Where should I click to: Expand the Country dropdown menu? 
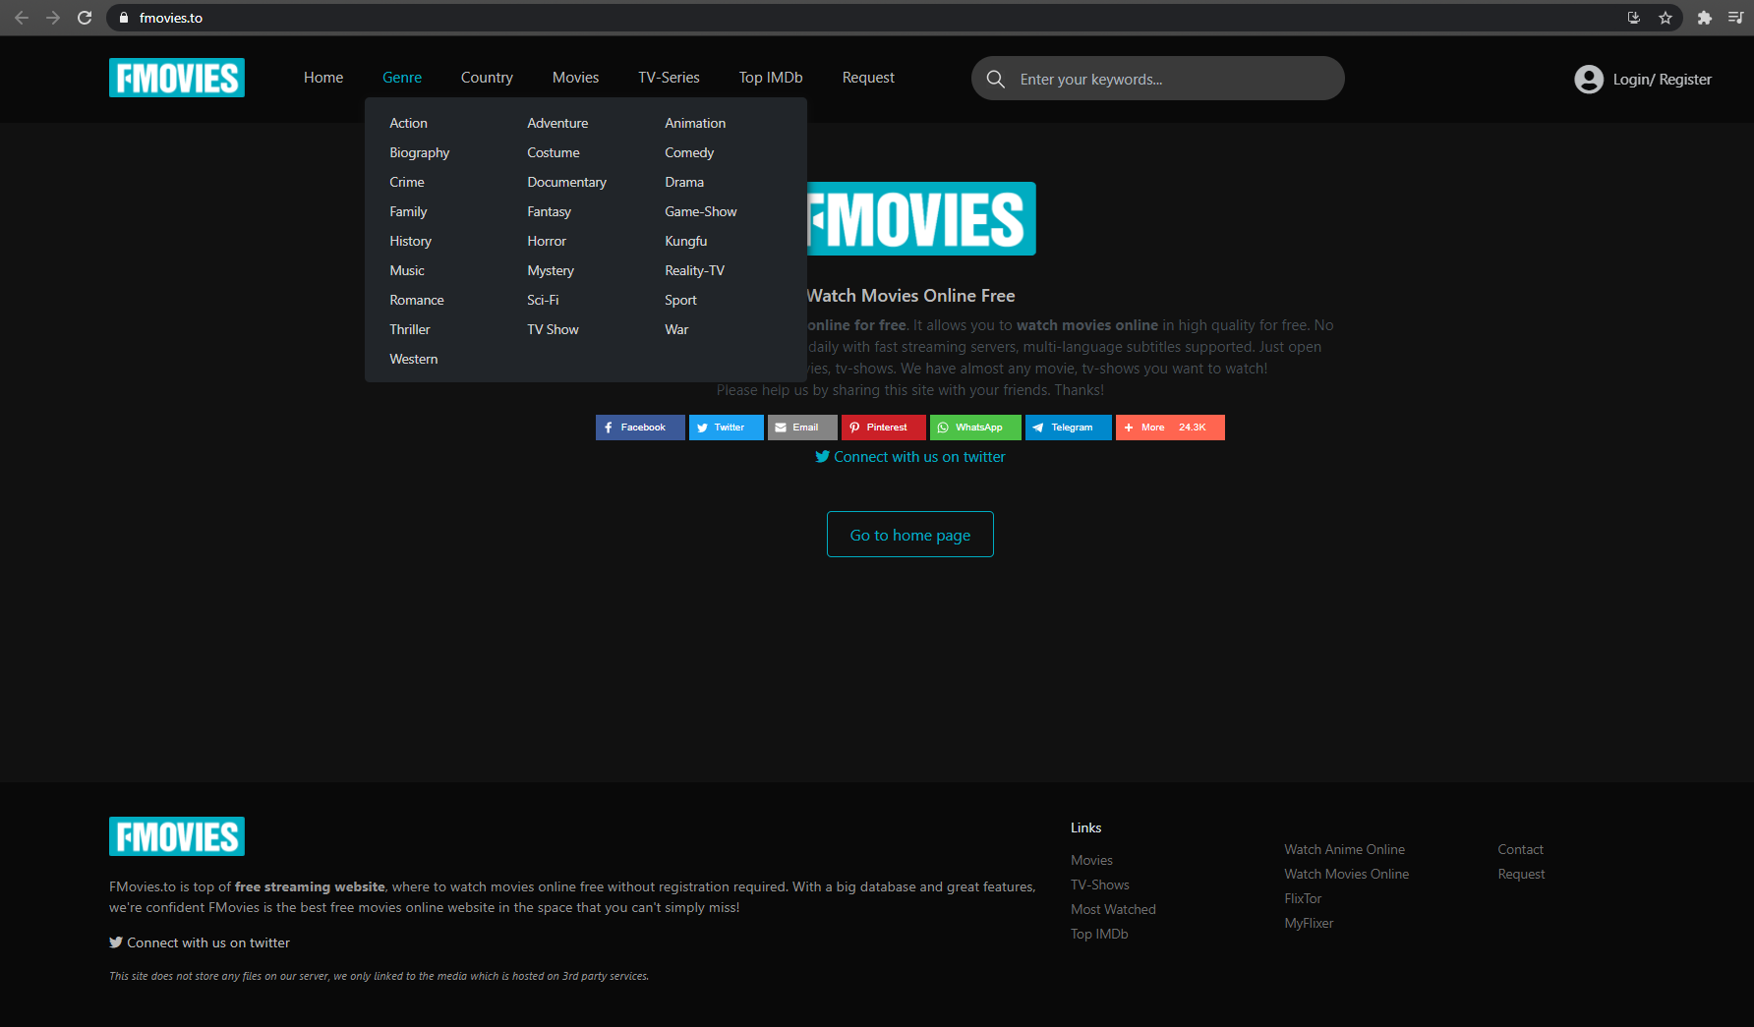(x=487, y=78)
